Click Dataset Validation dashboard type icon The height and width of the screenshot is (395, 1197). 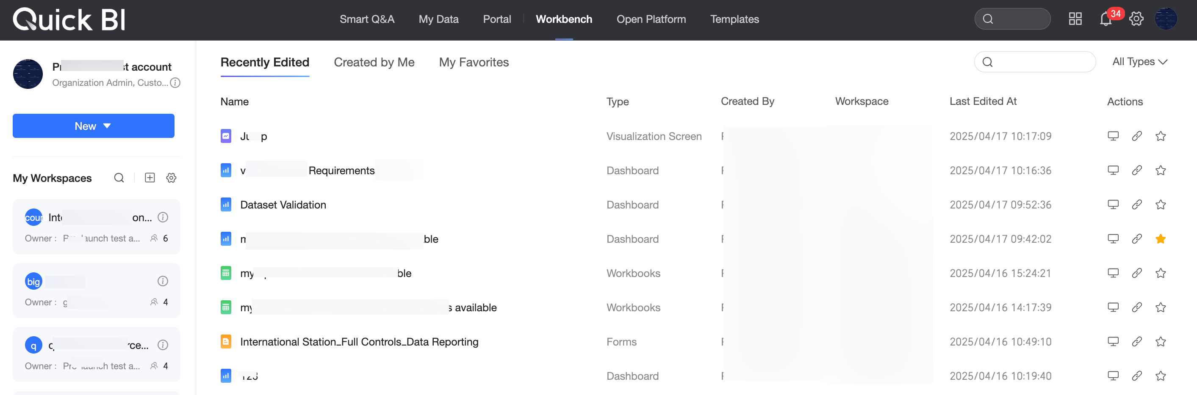[x=226, y=205]
